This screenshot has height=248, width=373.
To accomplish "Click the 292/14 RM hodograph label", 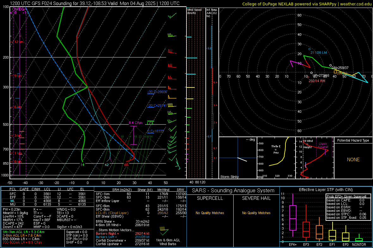I will click(x=317, y=81).
